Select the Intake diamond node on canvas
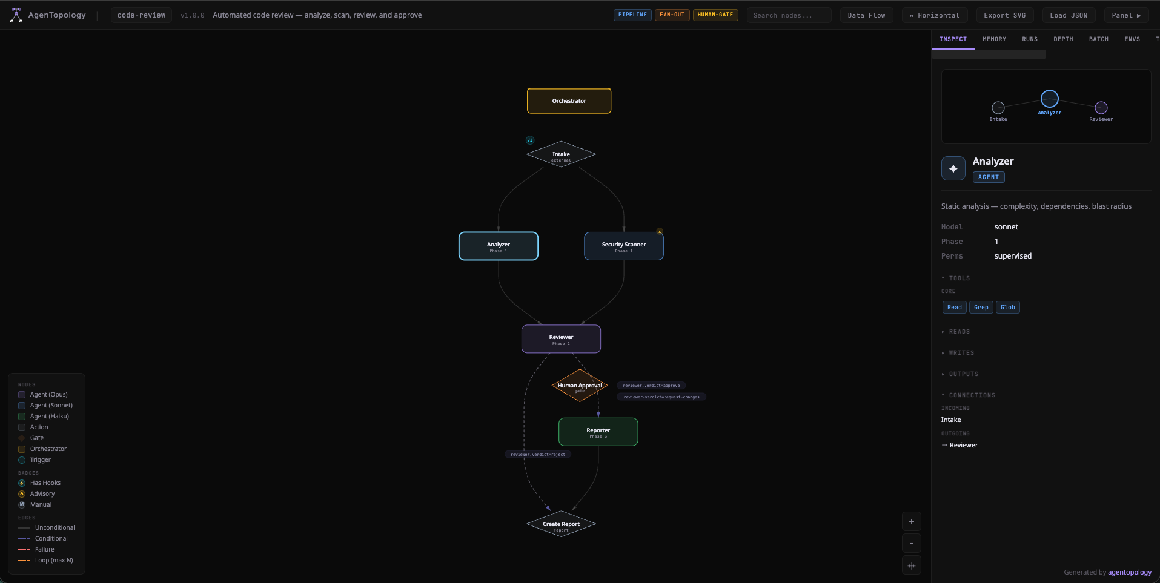 [561, 154]
